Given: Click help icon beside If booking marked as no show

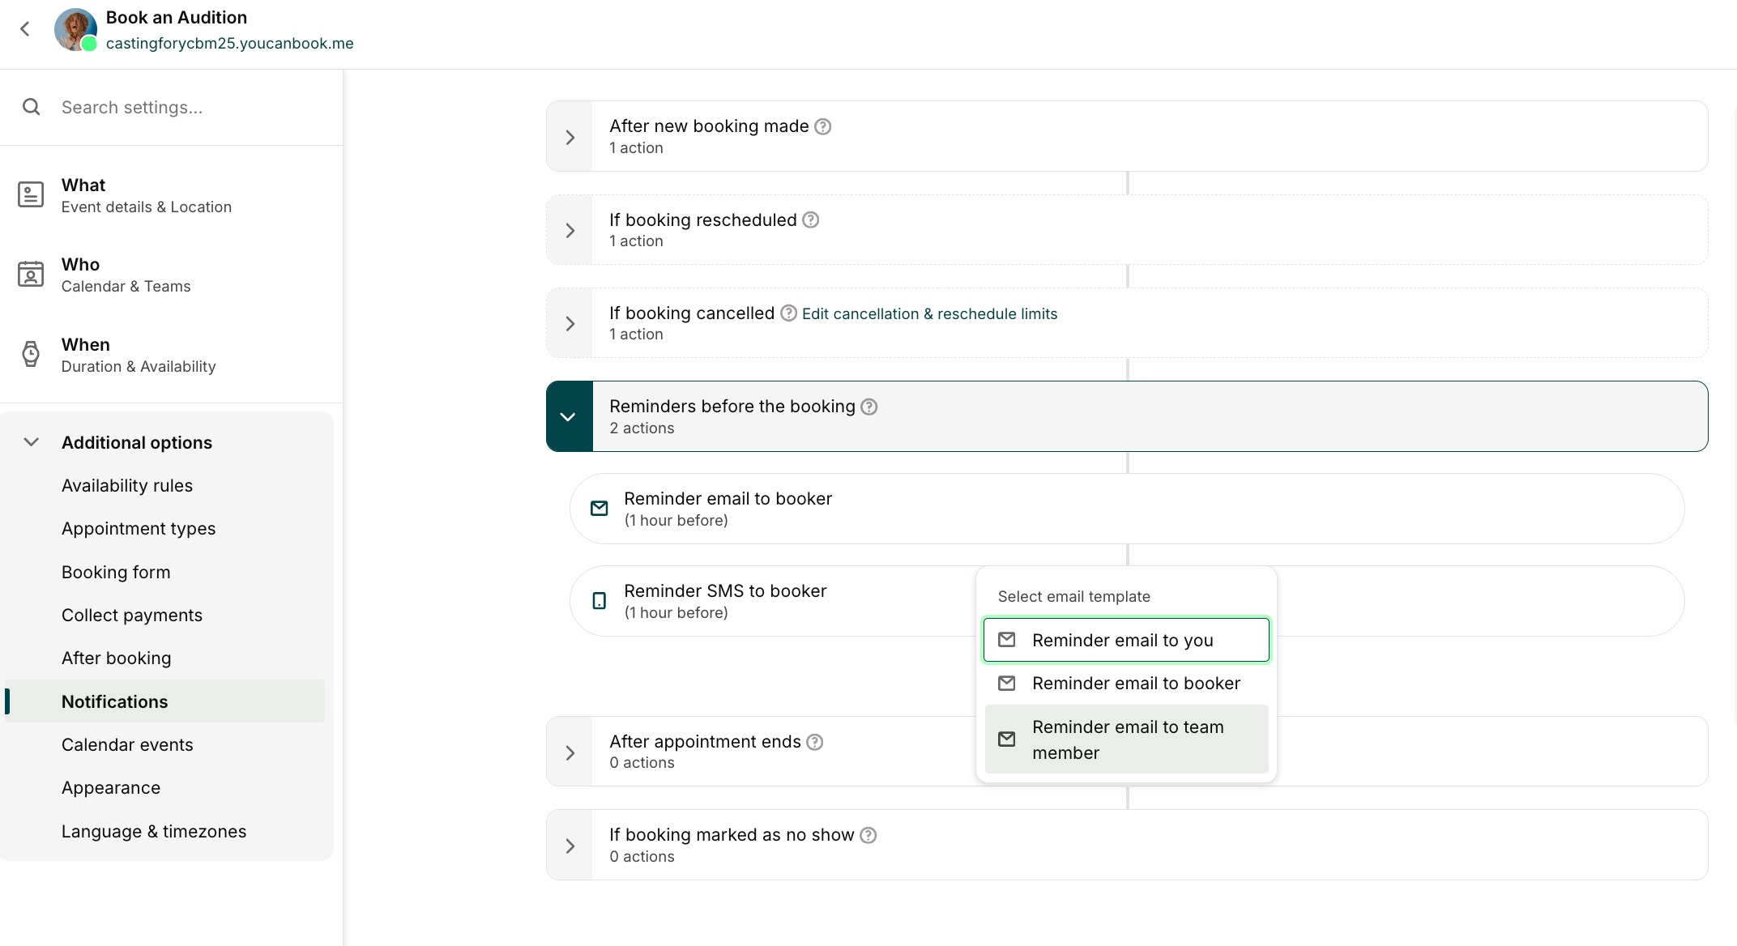Looking at the screenshot, I should click(868, 835).
